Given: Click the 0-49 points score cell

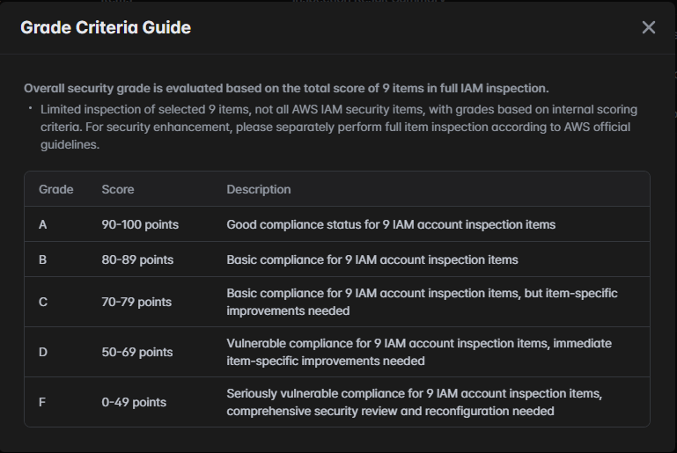Looking at the screenshot, I should 134,402.
